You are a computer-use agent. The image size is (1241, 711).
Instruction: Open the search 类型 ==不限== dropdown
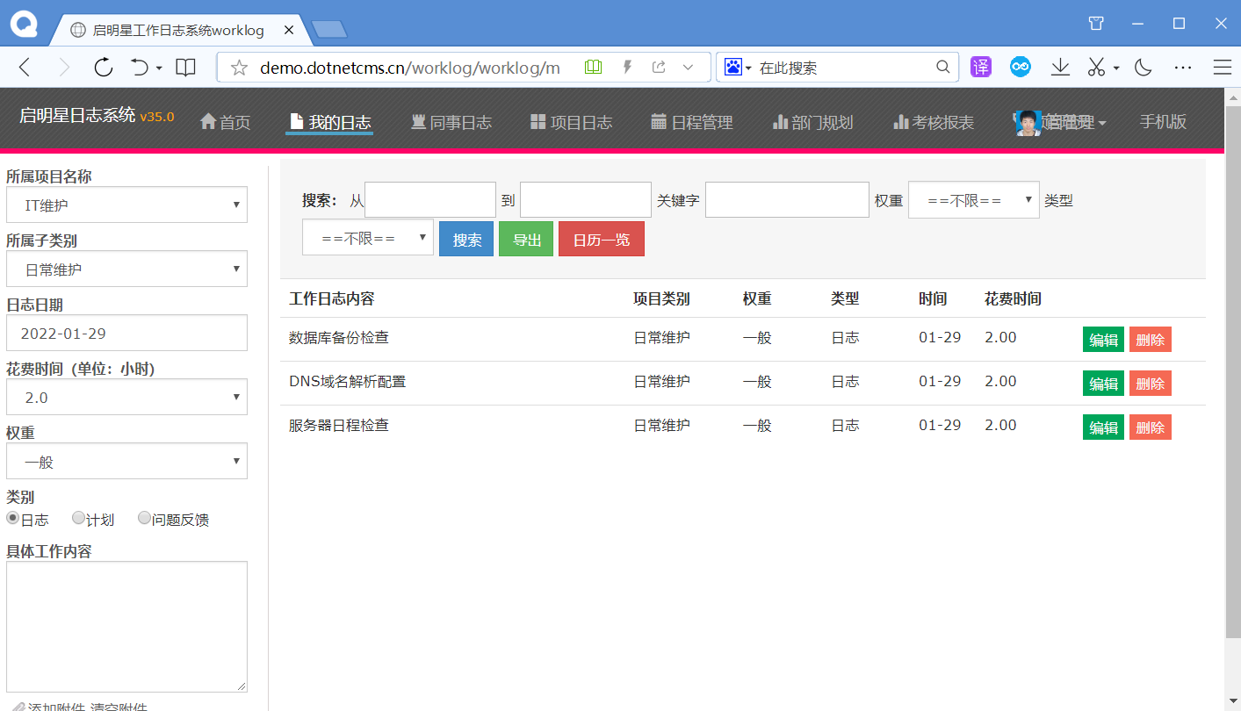tap(368, 237)
